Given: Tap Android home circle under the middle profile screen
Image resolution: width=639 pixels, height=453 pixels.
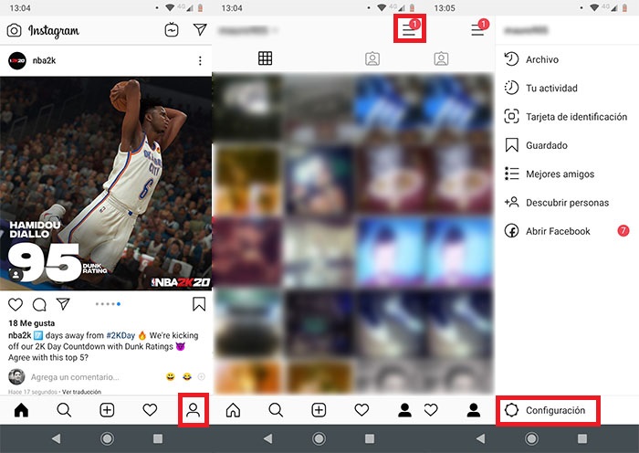Looking at the screenshot, I should coord(319,438).
